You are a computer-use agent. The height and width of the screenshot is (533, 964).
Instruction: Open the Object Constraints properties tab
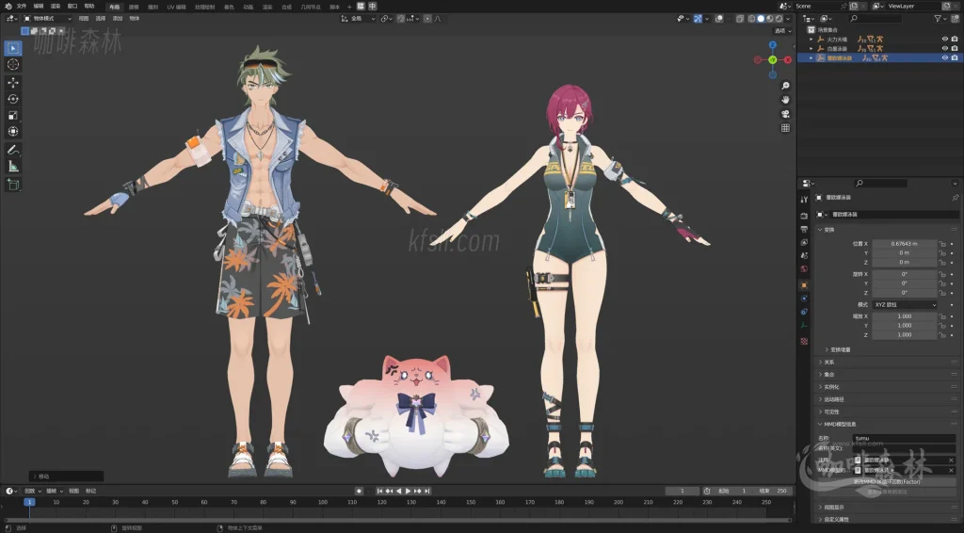click(x=804, y=312)
